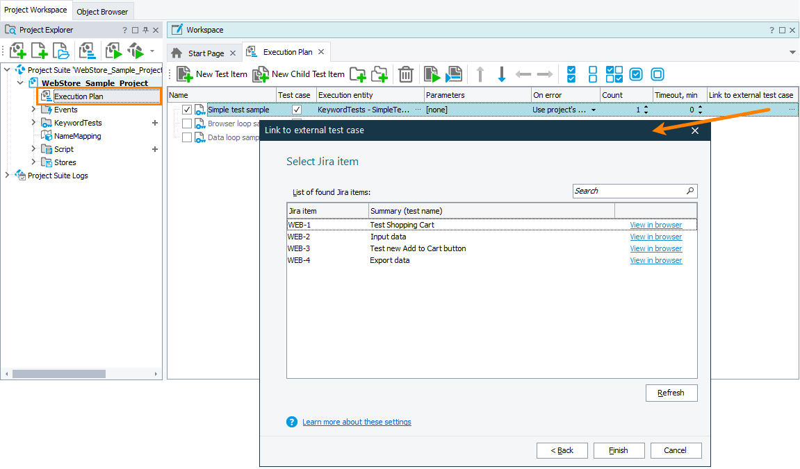
Task: Click Refresh button in Jira dialog
Action: coord(671,393)
